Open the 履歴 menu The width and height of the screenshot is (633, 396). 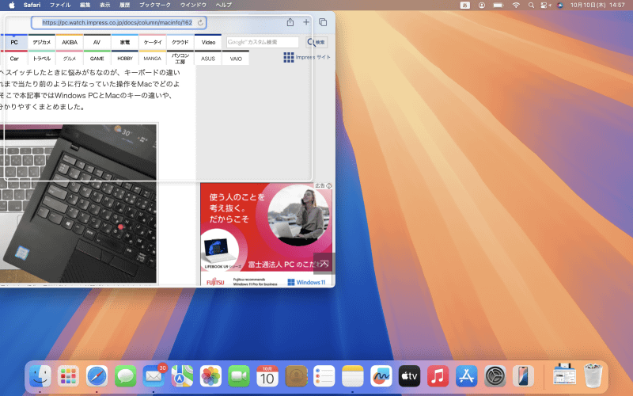[x=125, y=6]
